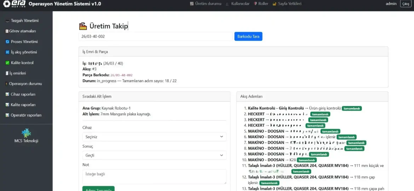Click the Tezgah Yönetimi monitor icon

[x=7, y=21]
